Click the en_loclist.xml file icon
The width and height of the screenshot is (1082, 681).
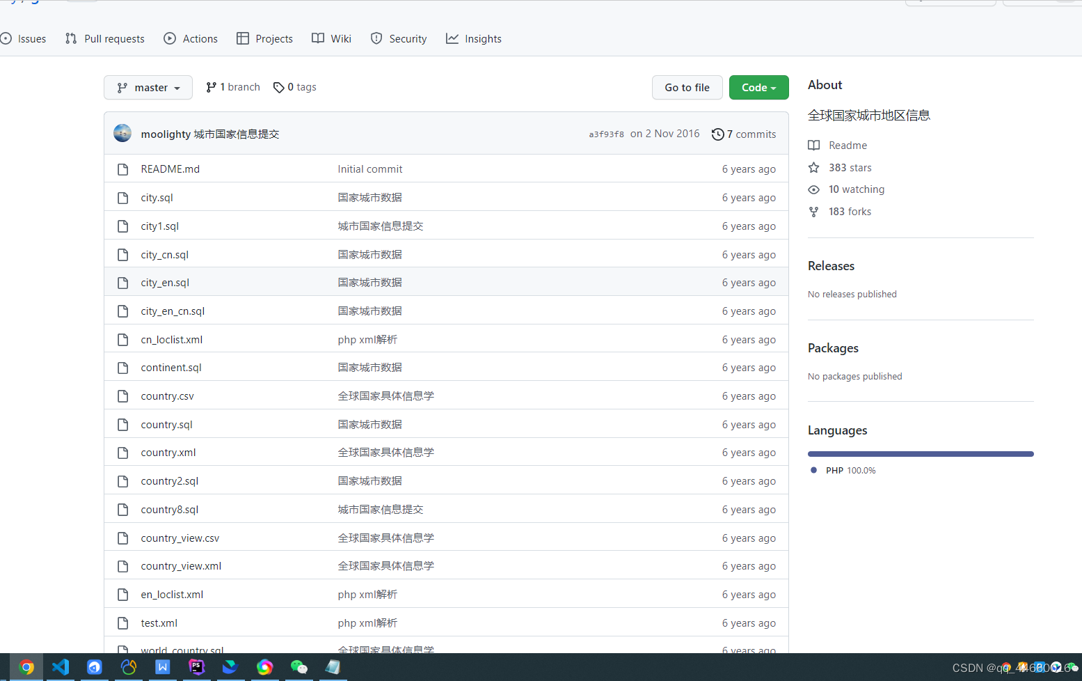tap(123, 595)
